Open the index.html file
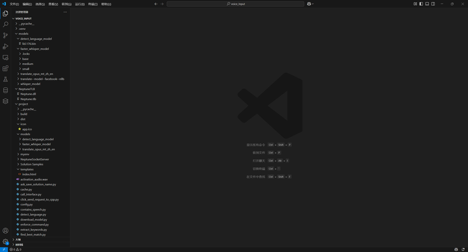The image size is (468, 252). pos(40,174)
